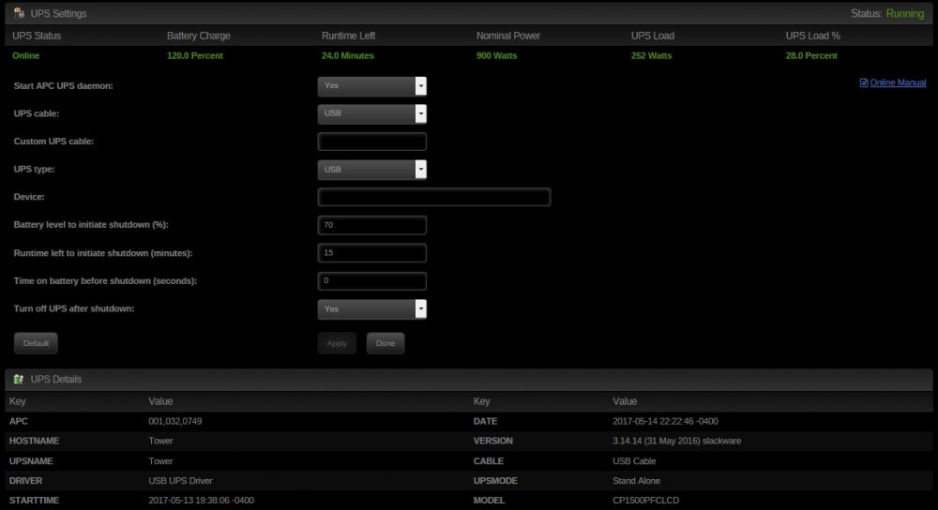Click the UPS Status column header

[x=37, y=36]
